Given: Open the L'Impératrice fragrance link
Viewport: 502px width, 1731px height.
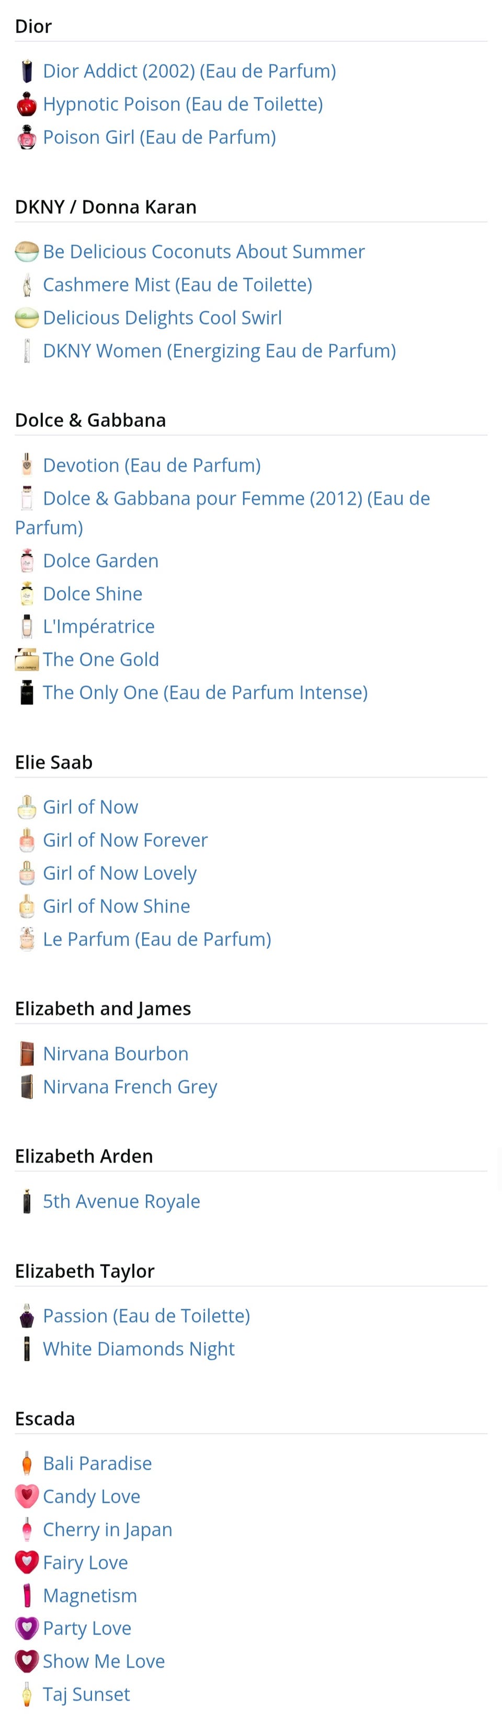Looking at the screenshot, I should tap(99, 626).
